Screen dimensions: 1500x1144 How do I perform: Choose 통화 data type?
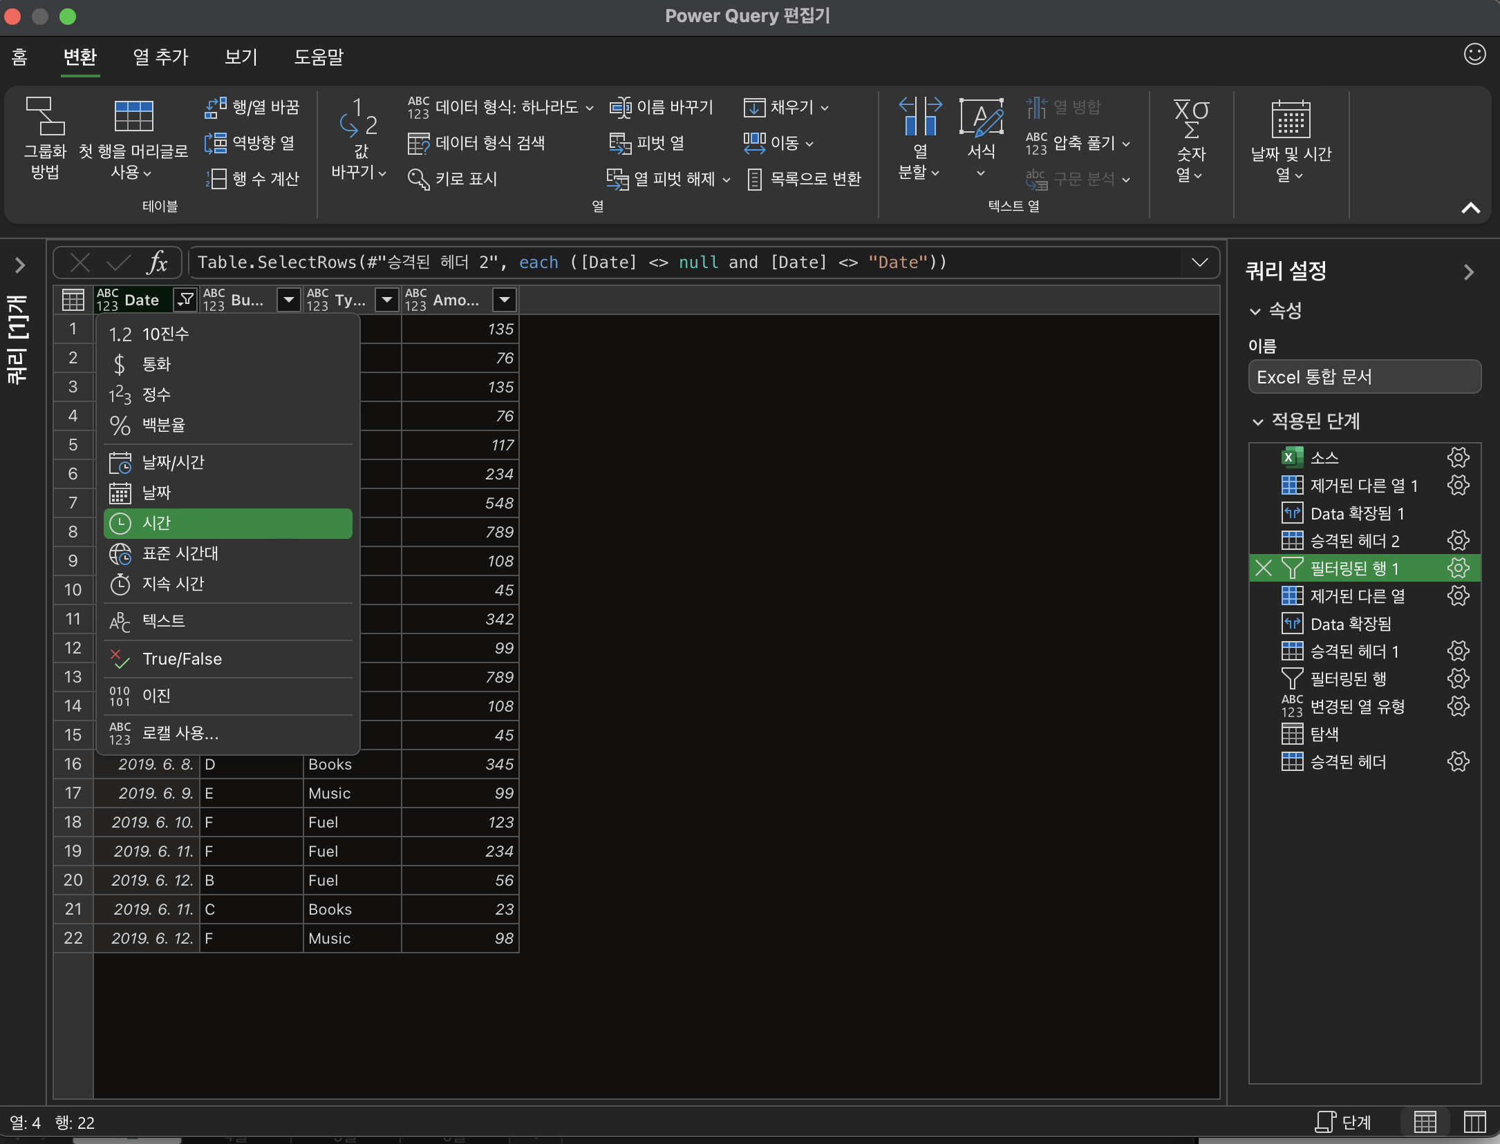[228, 365]
